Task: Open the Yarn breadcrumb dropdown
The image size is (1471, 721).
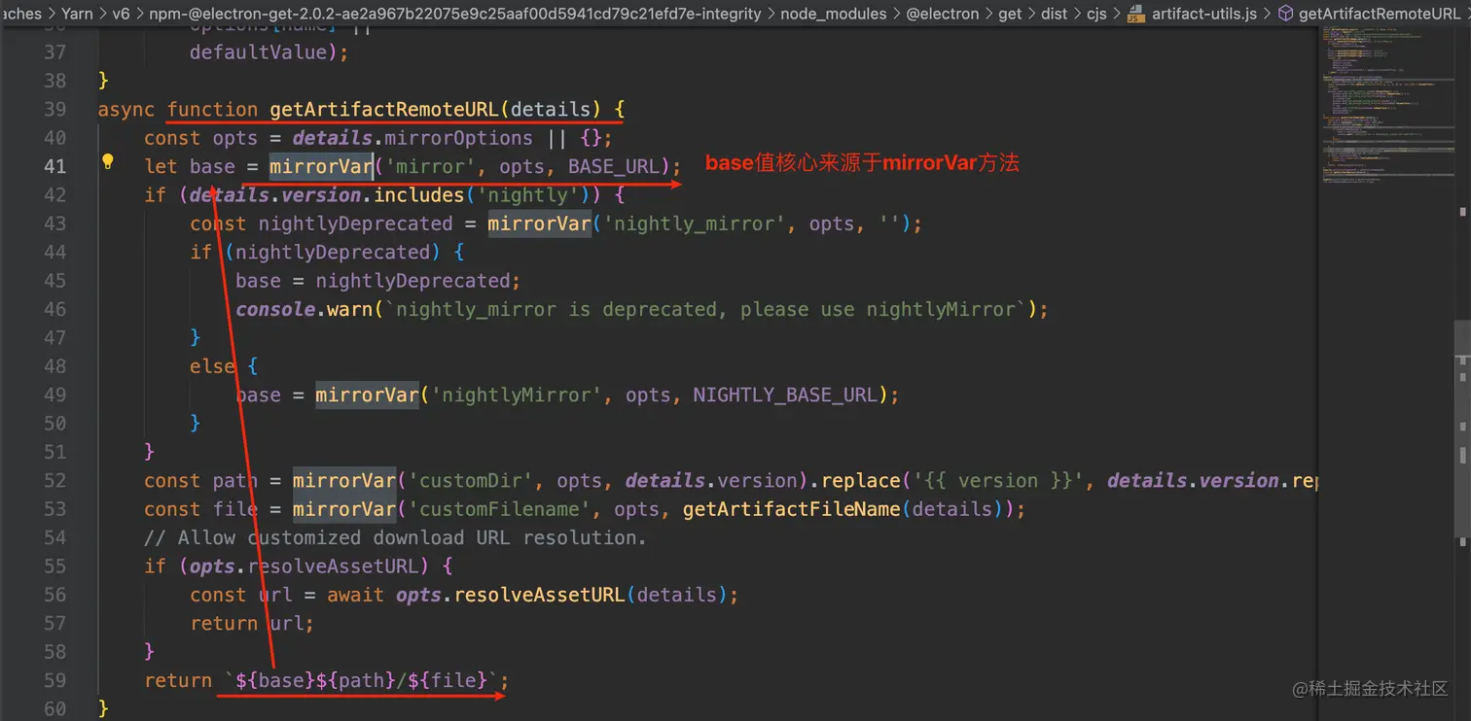Action: (76, 14)
